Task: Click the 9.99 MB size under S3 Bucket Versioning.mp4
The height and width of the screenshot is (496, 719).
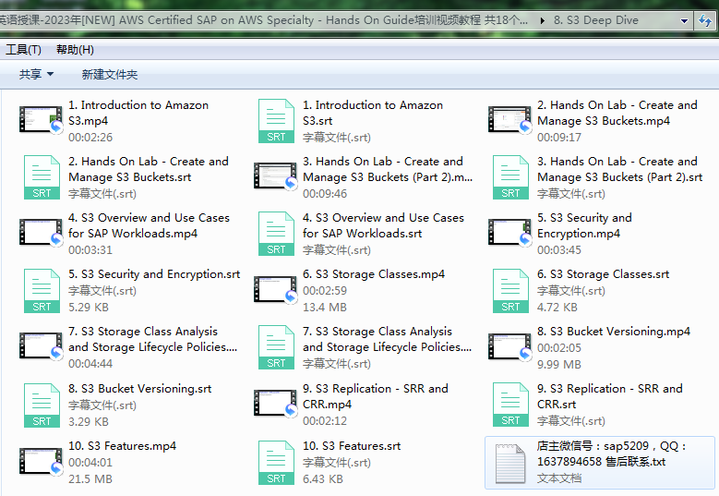Action: point(559,364)
